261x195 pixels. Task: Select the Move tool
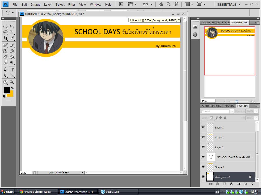pyautogui.click(x=12, y=26)
